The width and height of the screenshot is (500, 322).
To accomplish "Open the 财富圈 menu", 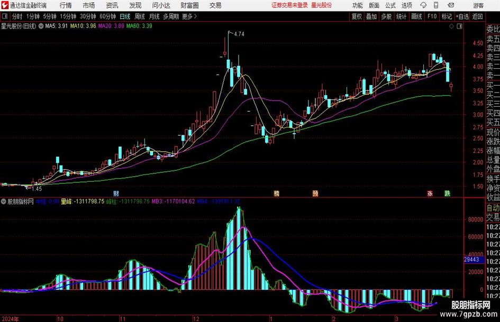I will 189,5.
